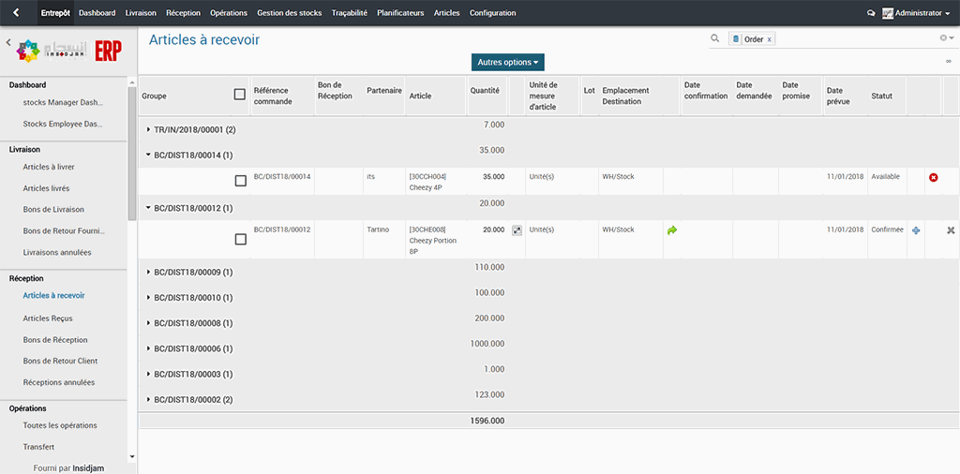Click the back arrow in top bar
Viewport: 960px width, 474px height.
(16, 13)
